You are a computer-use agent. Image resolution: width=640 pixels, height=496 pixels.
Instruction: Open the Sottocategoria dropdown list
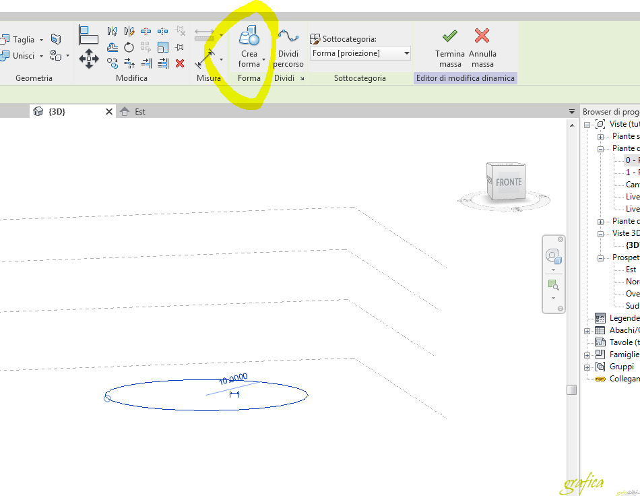[x=406, y=53]
